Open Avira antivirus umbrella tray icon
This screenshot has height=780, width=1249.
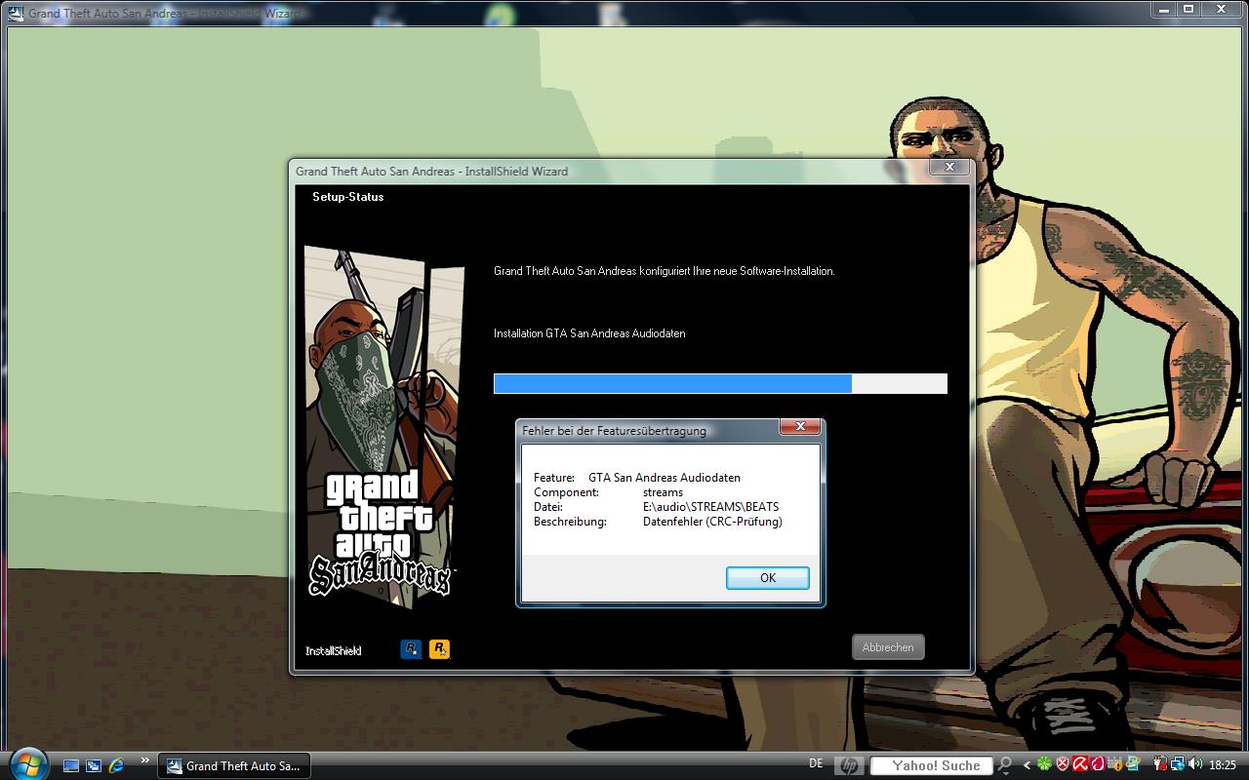point(1080,765)
